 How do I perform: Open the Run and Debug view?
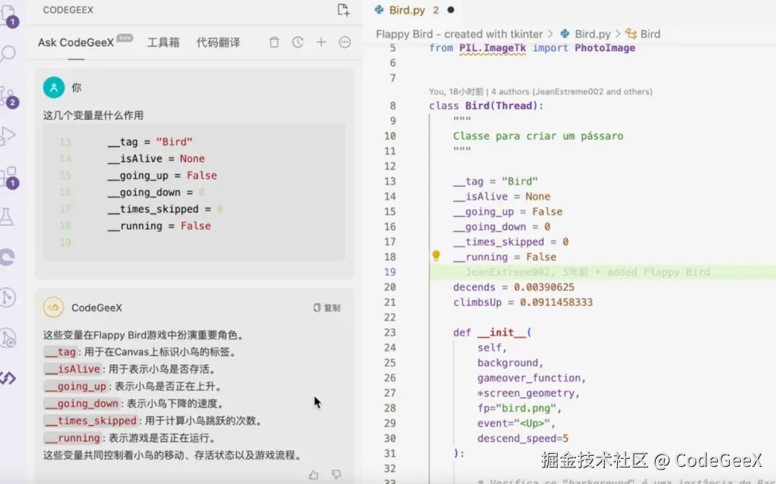coord(8,135)
